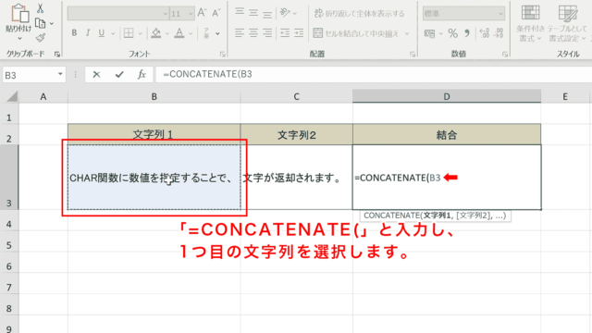Open the font color A swatch
This screenshot has height=333, width=592.
pyautogui.click(x=179, y=33)
